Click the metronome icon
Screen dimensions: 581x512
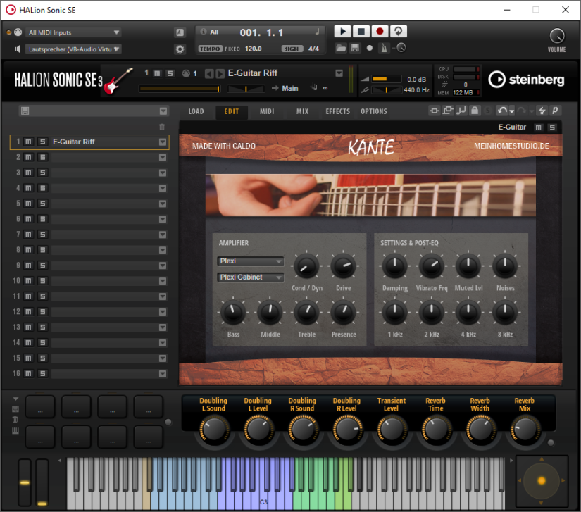point(385,49)
